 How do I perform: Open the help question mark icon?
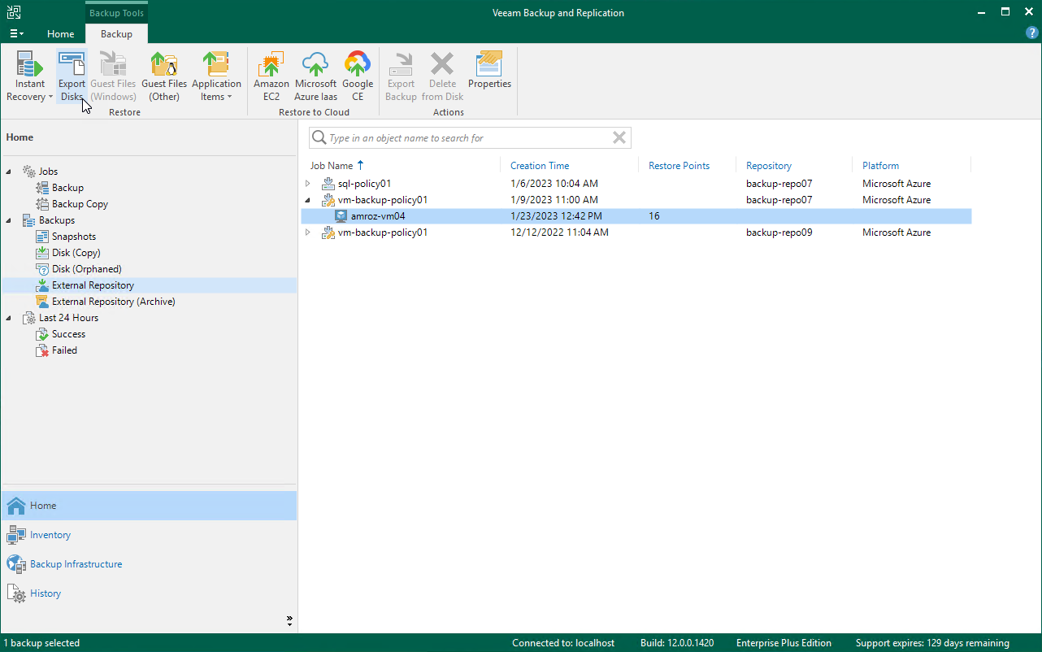[1032, 33]
